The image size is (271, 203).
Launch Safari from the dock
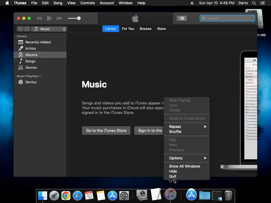click(x=78, y=196)
